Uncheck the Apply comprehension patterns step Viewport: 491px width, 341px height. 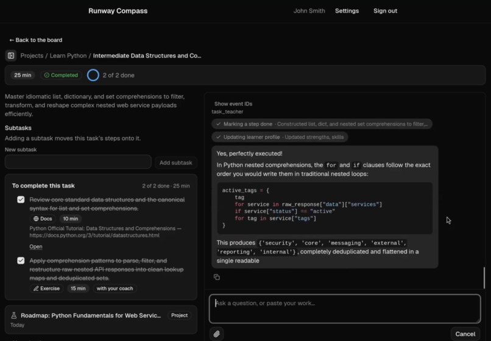[x=21, y=261]
